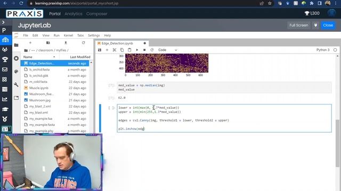This screenshot has height=191, width=341.
Task: Open the browser three-dot menu
Action: pyautogui.click(x=336, y=3)
